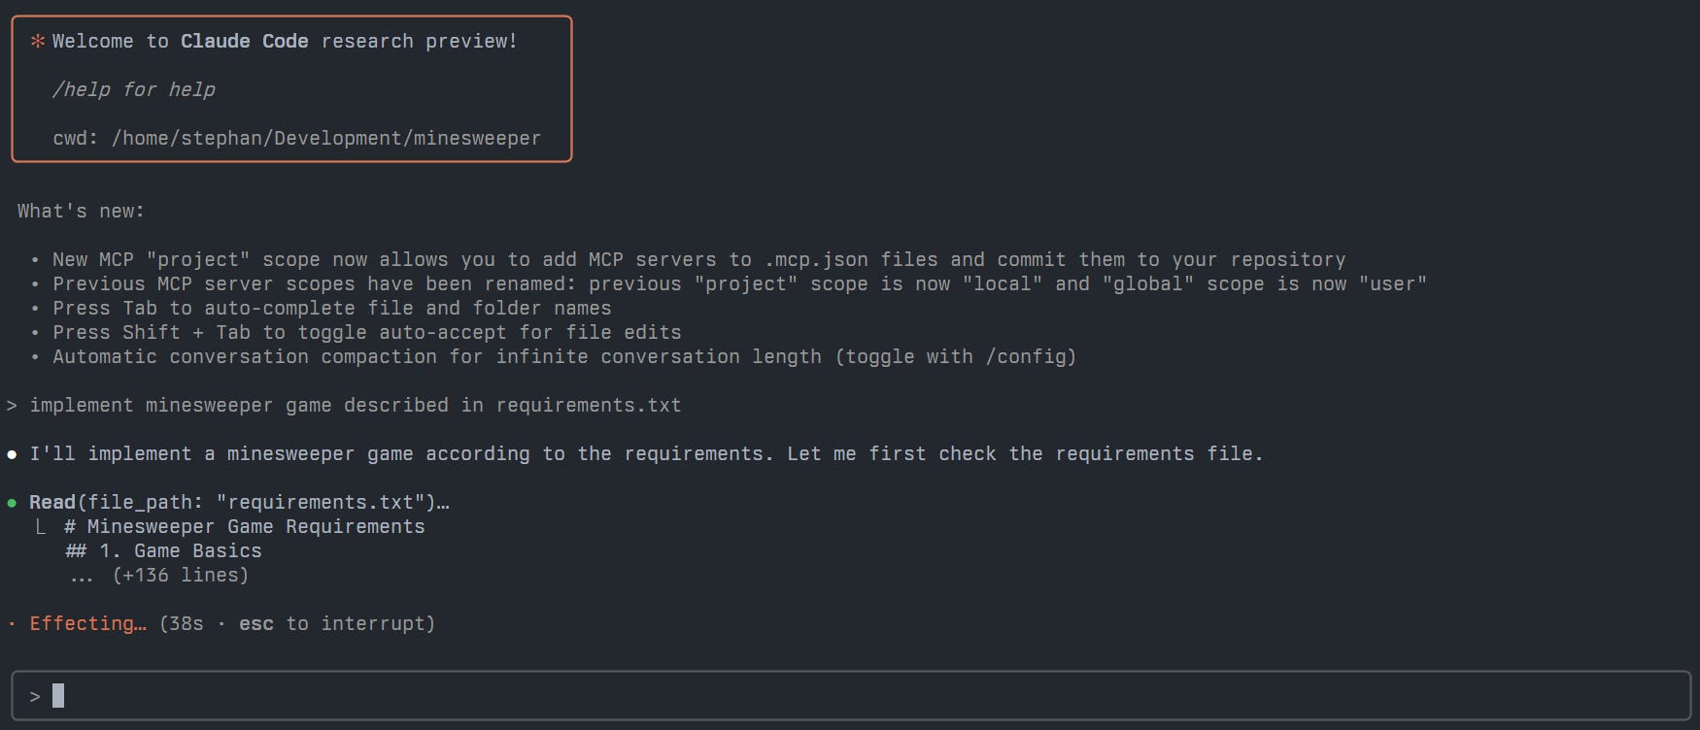Image resolution: width=1700 pixels, height=730 pixels.
Task: Click the cwd path /home/stephan/Development/minesweeper
Action: pos(326,138)
